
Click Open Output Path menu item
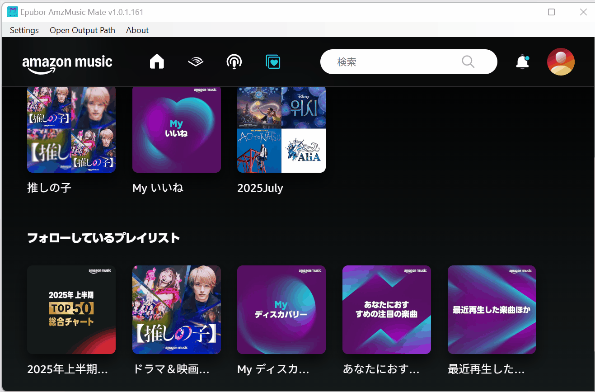click(82, 30)
